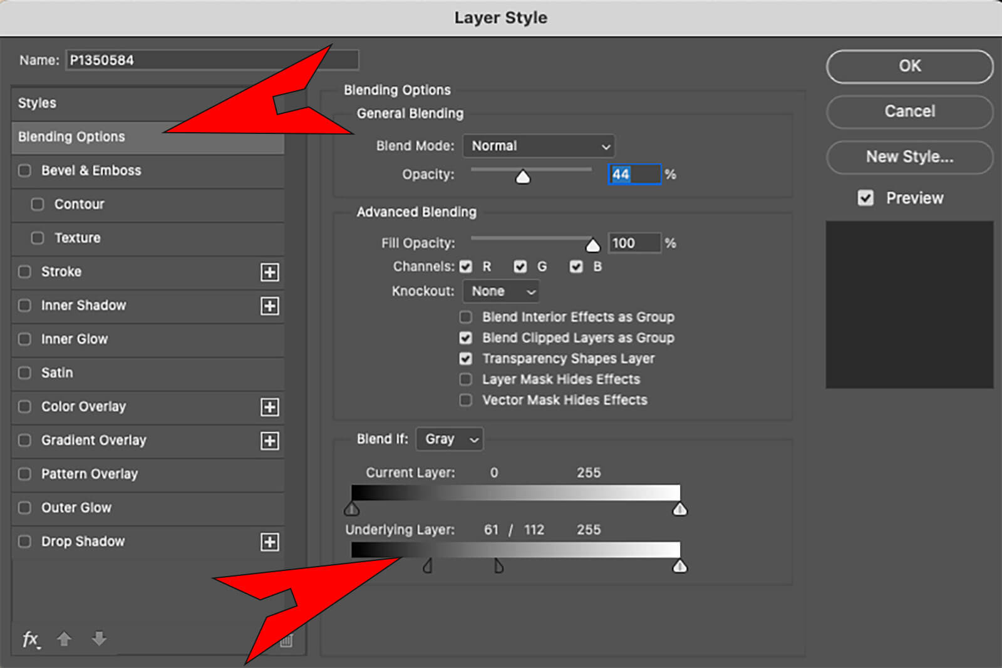Check Vector Mask Hides Effects
This screenshot has height=668, width=1002.
point(466,400)
